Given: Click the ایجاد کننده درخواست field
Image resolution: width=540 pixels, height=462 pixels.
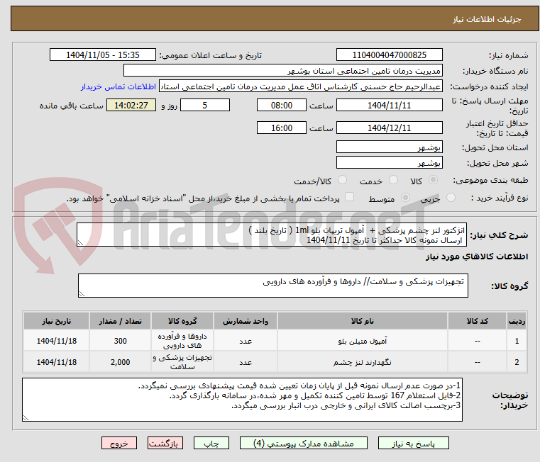Looking at the screenshot, I should pyautogui.click(x=301, y=86).
